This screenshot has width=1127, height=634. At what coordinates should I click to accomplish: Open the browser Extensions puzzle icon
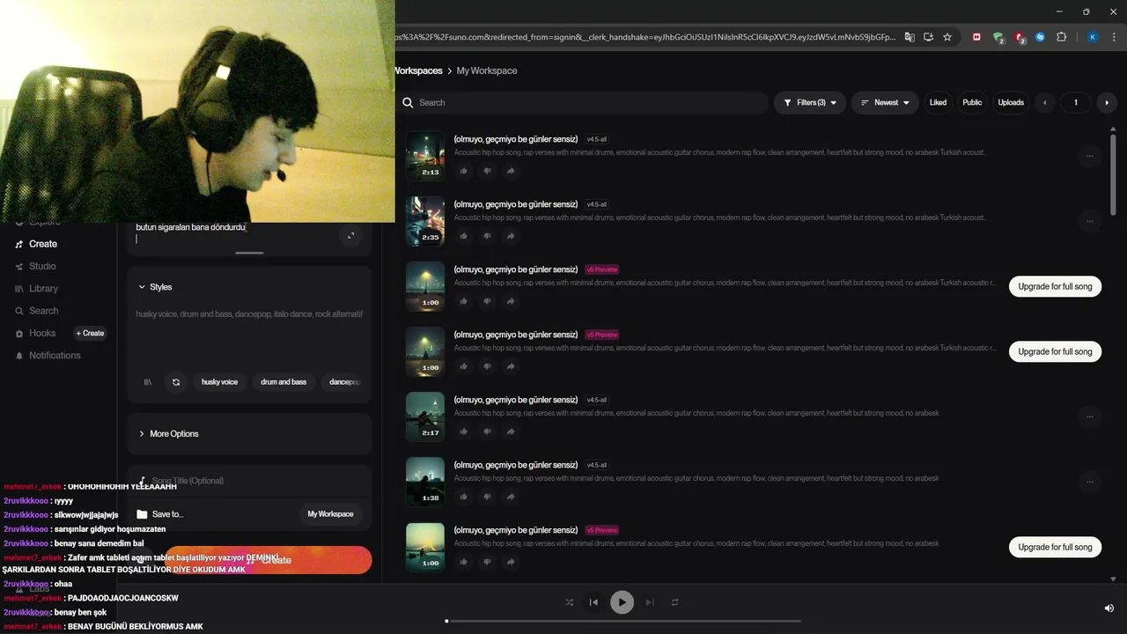tap(1061, 37)
